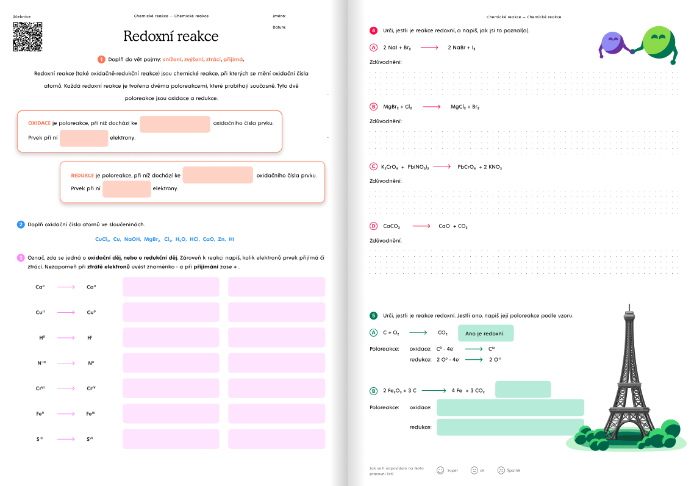This screenshot has width=694, height=486.
Task: Click the green number 5 exercise badge
Action: click(373, 315)
